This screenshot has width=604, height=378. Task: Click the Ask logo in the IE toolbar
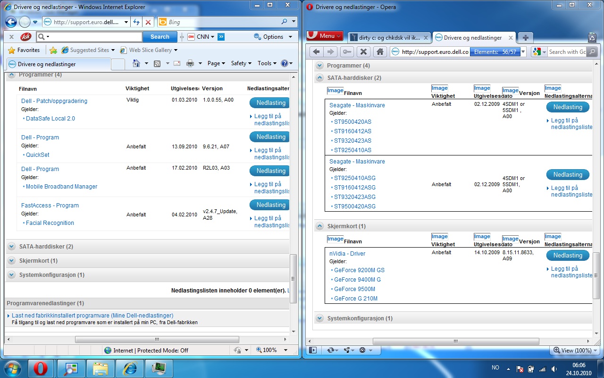coord(26,37)
